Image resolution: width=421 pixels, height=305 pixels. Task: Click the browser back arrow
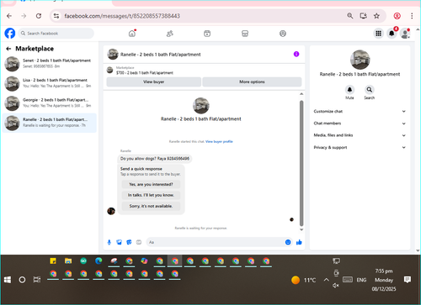coord(9,16)
